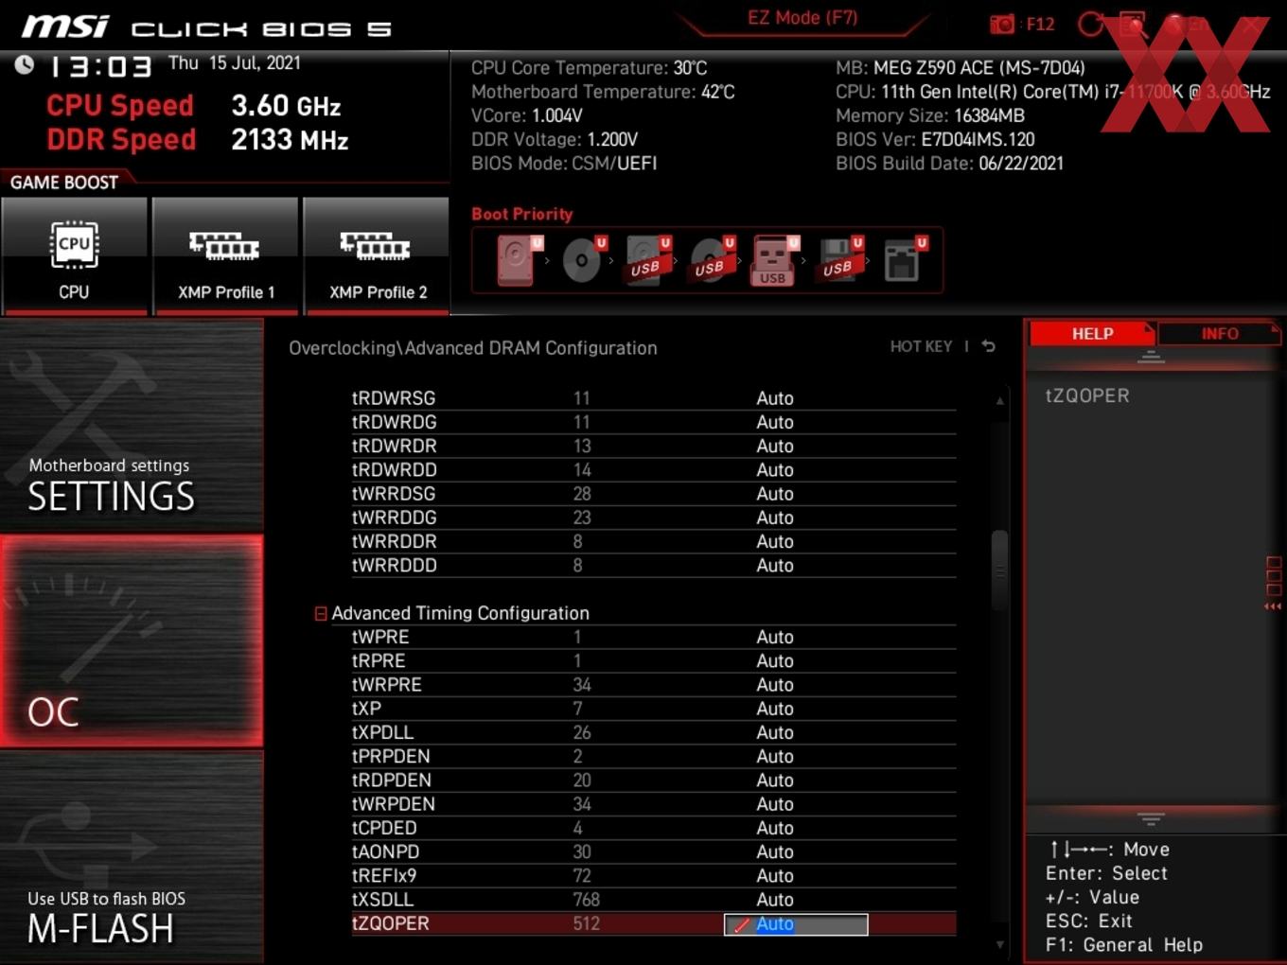Viewport: 1287px width, 965px height.
Task: Switch to EZ Mode (F7)
Action: (802, 18)
